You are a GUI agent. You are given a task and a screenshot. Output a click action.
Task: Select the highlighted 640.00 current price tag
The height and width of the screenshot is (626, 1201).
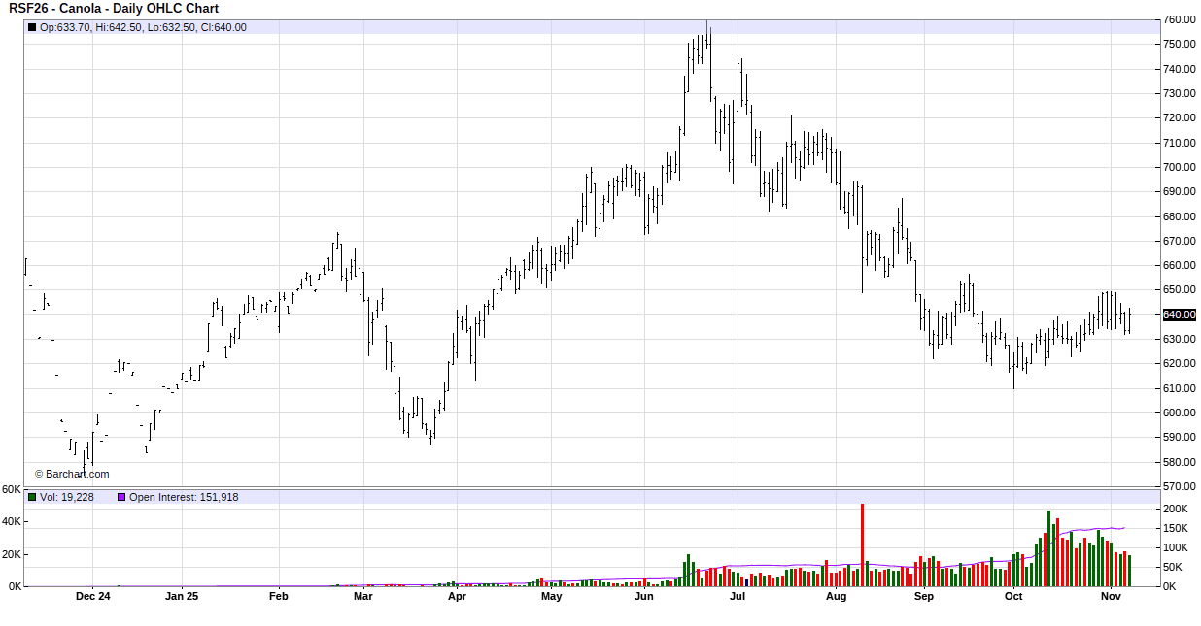1179,314
